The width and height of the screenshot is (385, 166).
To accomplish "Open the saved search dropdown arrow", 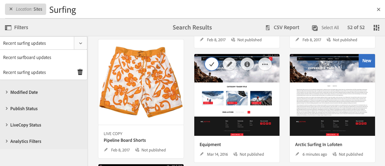I will pos(81,43).
